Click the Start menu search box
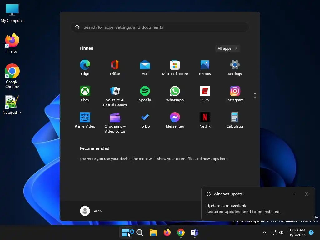This screenshot has width=320, height=240. [x=160, y=27]
